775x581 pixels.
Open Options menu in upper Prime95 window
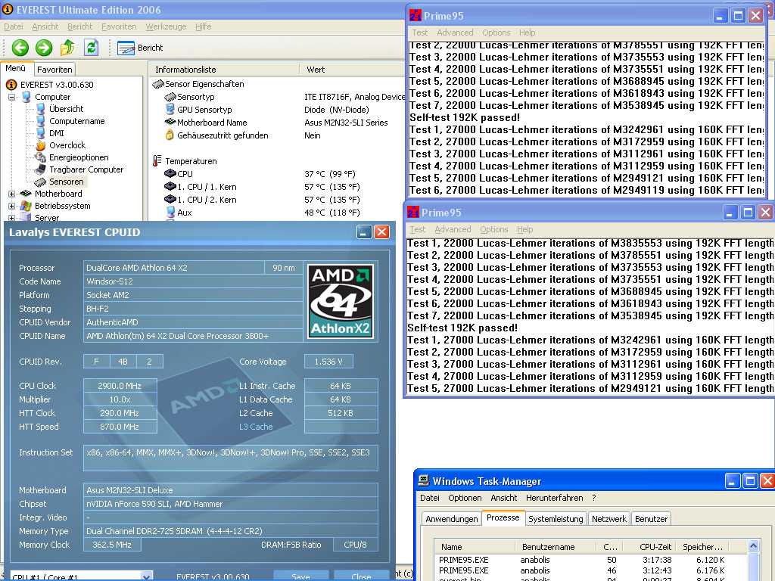click(x=496, y=33)
